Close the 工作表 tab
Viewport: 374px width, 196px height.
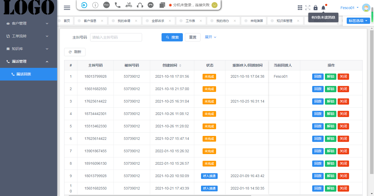click(x=201, y=21)
